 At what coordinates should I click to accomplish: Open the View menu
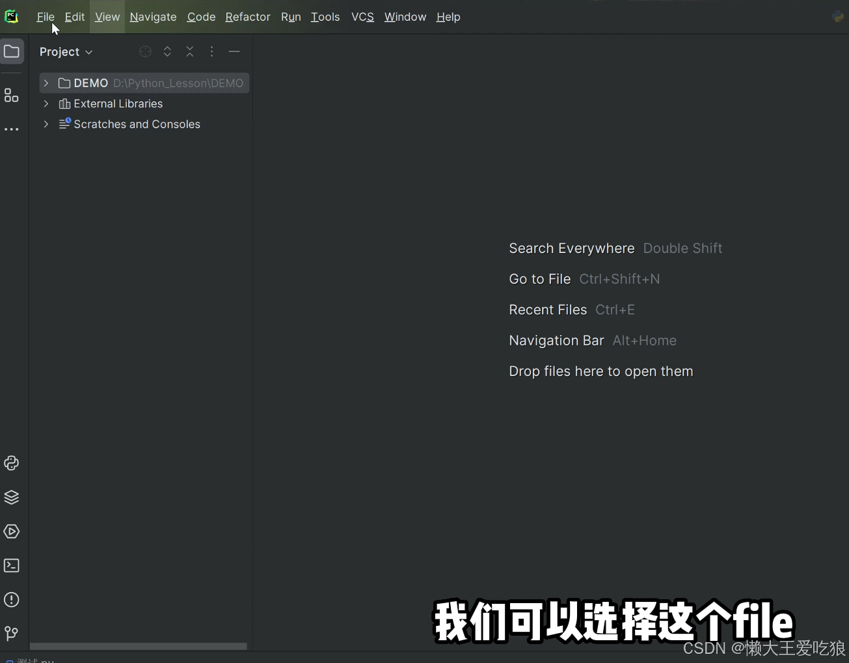coord(107,17)
